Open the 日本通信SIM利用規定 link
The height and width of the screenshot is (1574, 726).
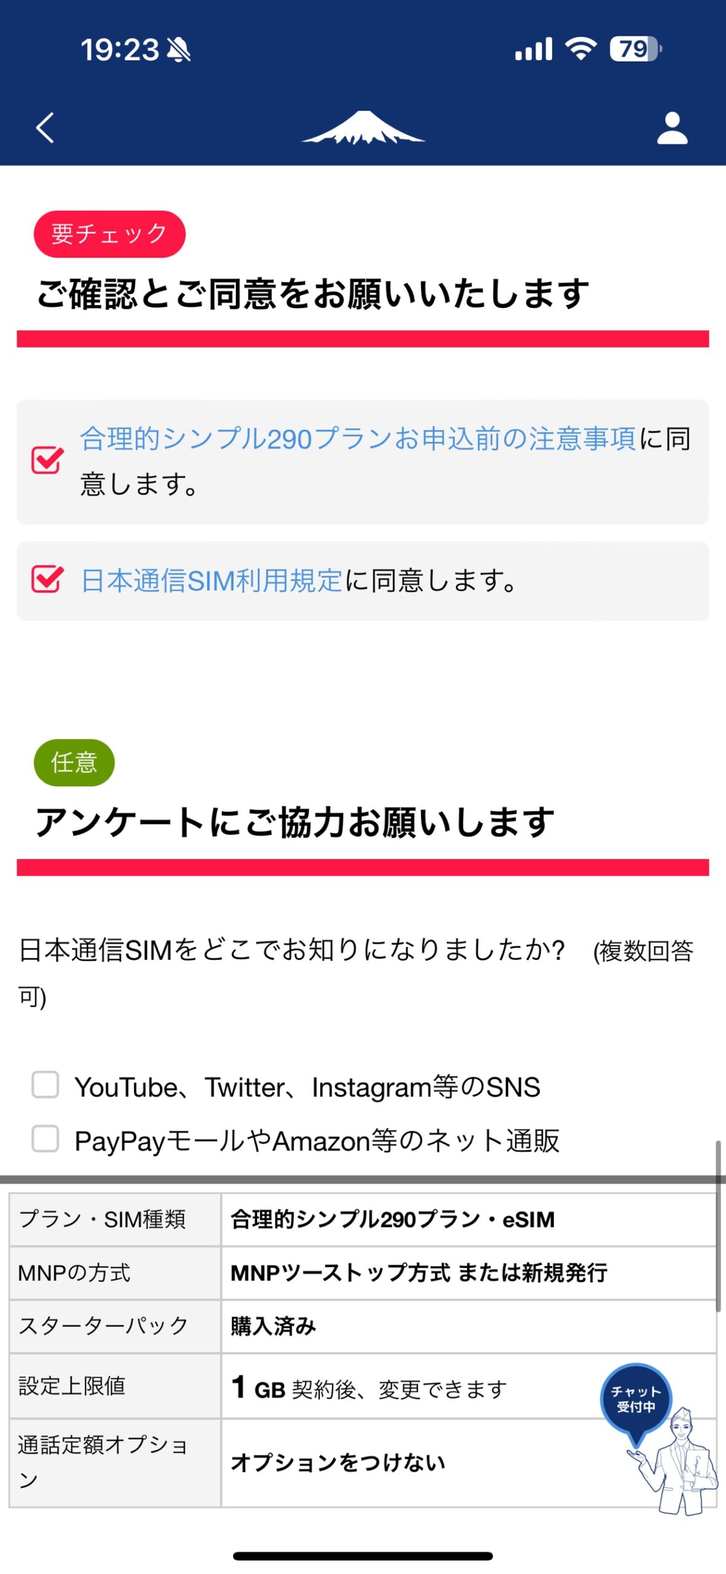211,580
